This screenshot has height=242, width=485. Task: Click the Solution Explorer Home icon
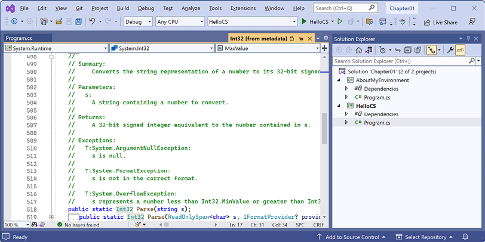(x=358, y=50)
